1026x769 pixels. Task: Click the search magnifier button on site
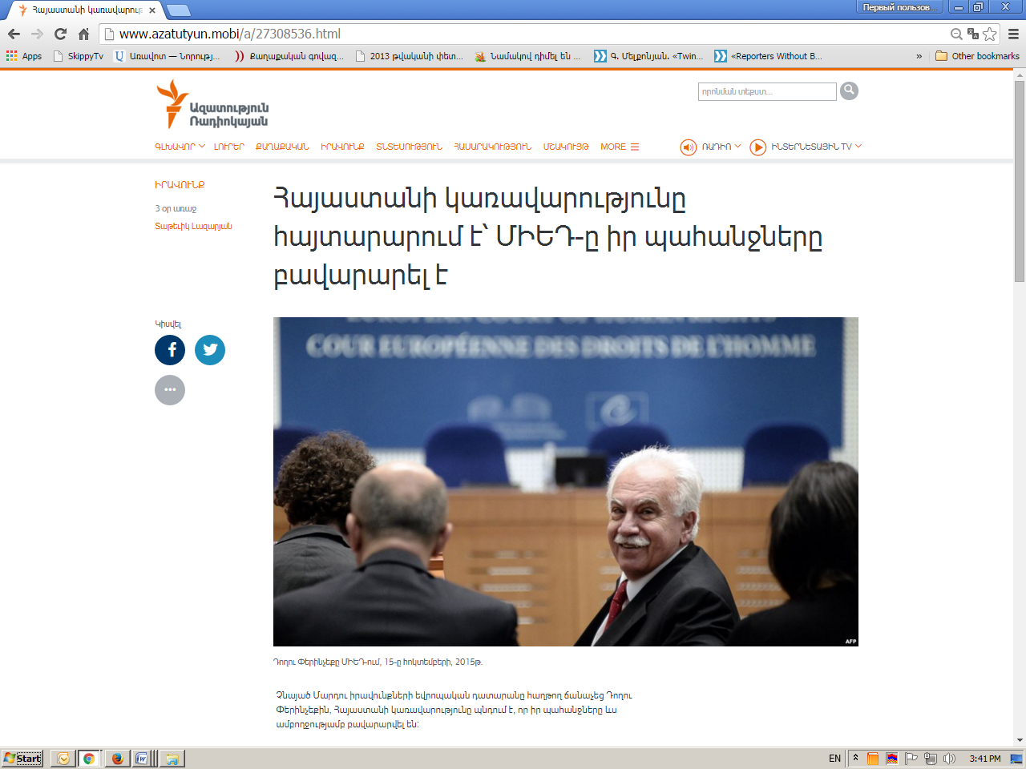[849, 91]
